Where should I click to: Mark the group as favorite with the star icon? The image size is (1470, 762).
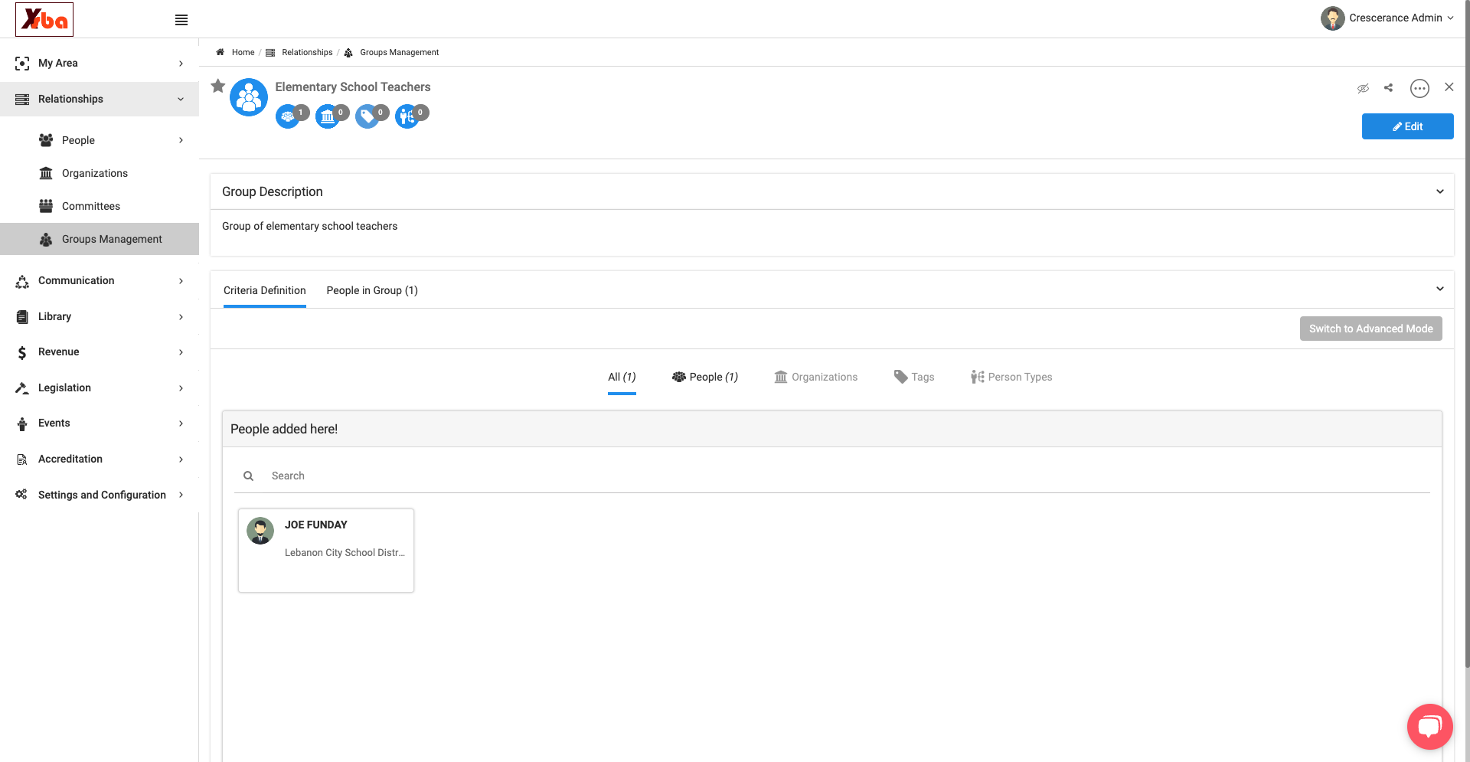click(x=218, y=86)
